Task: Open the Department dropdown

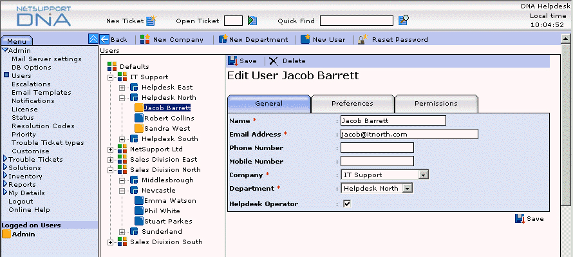Action: pyautogui.click(x=407, y=188)
